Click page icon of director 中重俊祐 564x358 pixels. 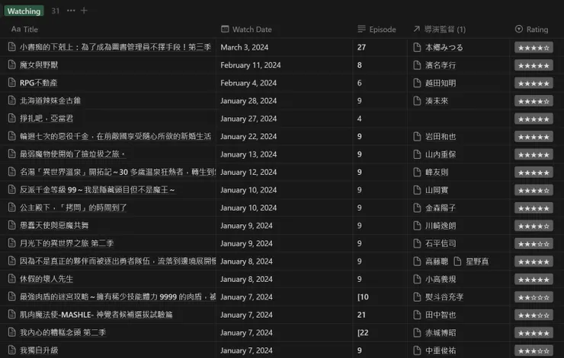click(417, 350)
